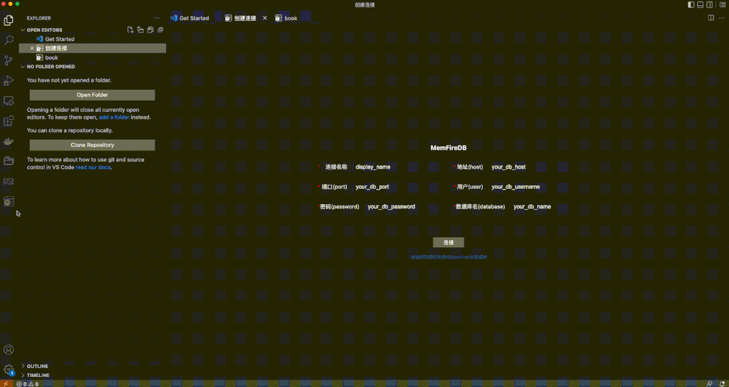Screen dimensions: 729x387
Task: Open the read our docs link
Action: tap(93, 167)
